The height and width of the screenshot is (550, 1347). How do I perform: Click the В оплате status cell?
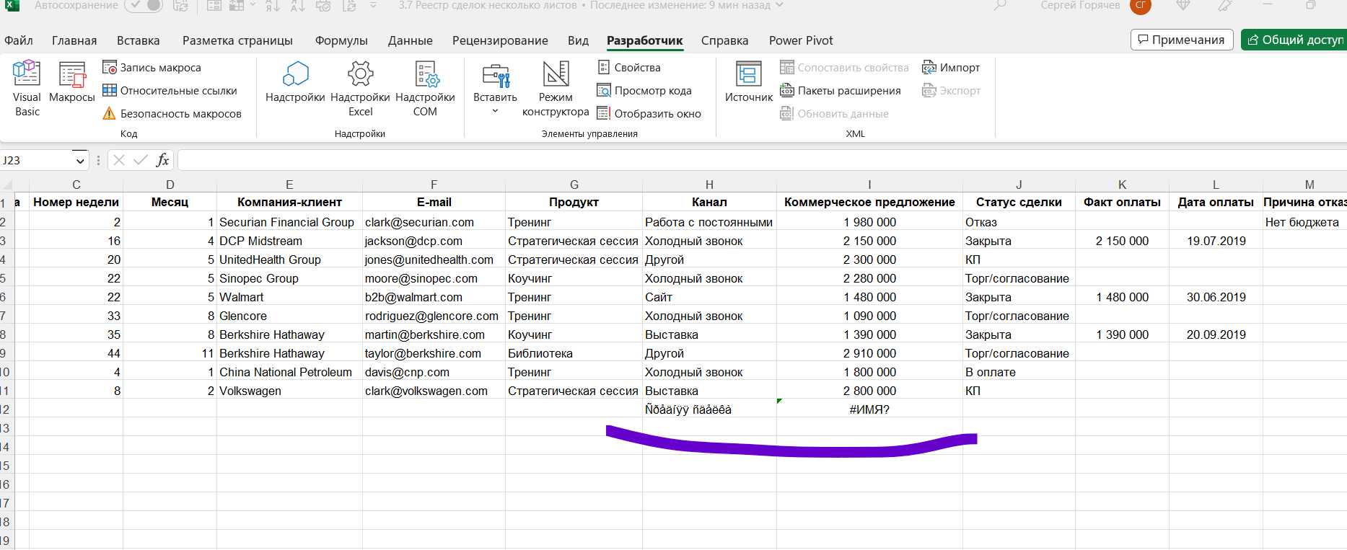click(1019, 372)
